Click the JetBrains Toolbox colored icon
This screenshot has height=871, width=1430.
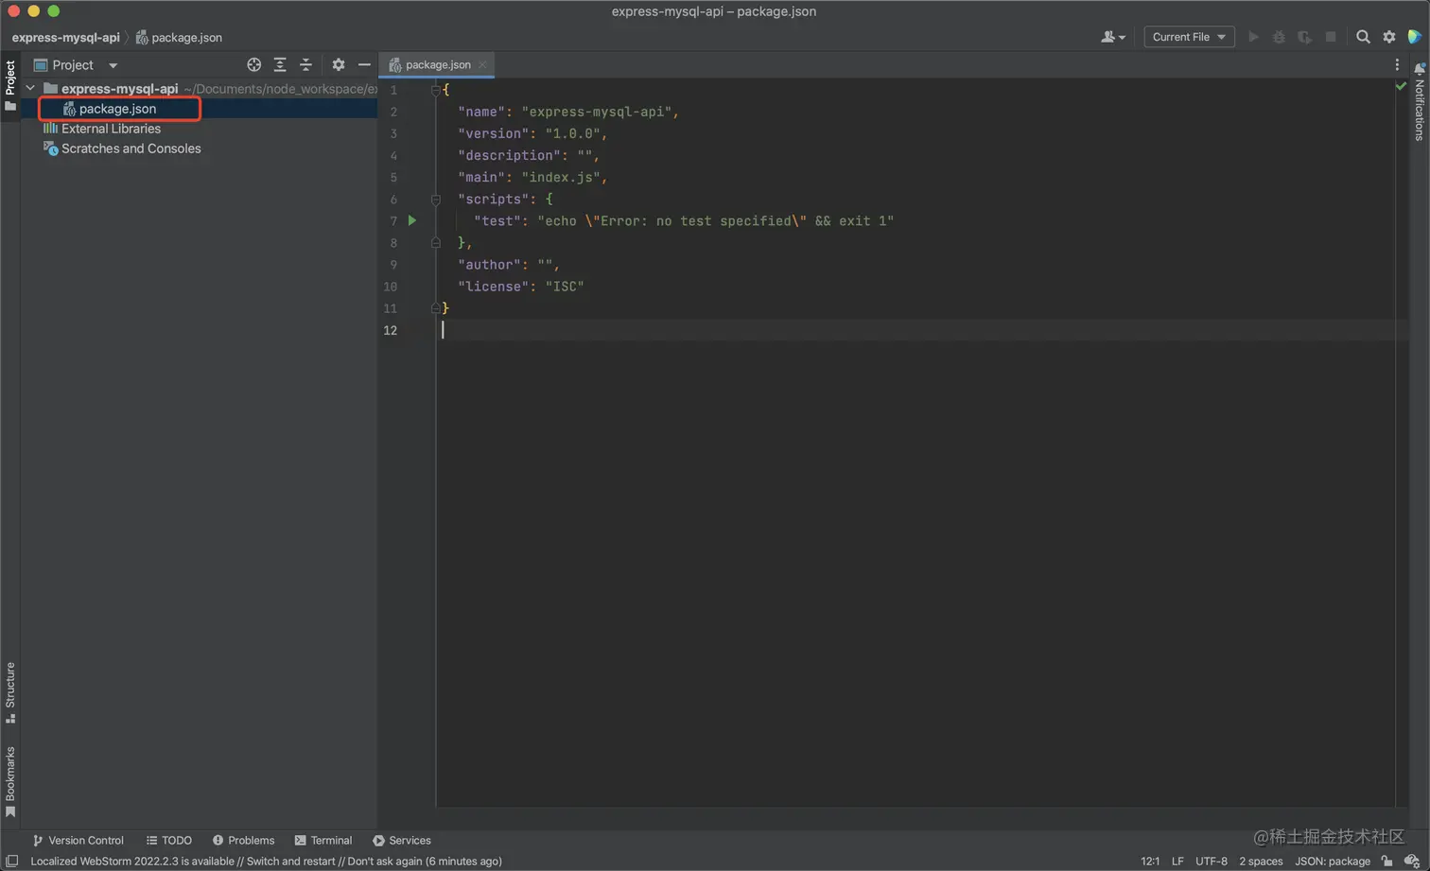point(1415,37)
